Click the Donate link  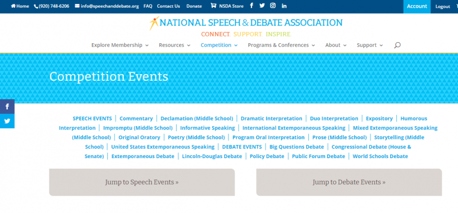[x=194, y=6]
